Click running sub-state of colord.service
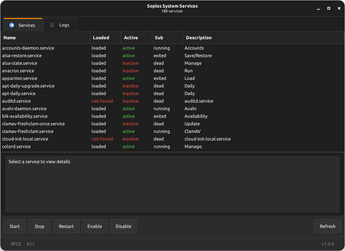This screenshot has width=345, height=251. pyautogui.click(x=162, y=147)
